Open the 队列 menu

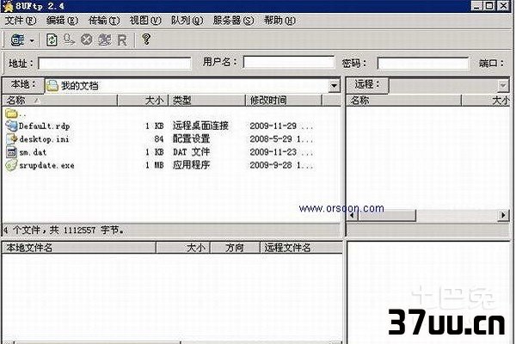tap(187, 21)
